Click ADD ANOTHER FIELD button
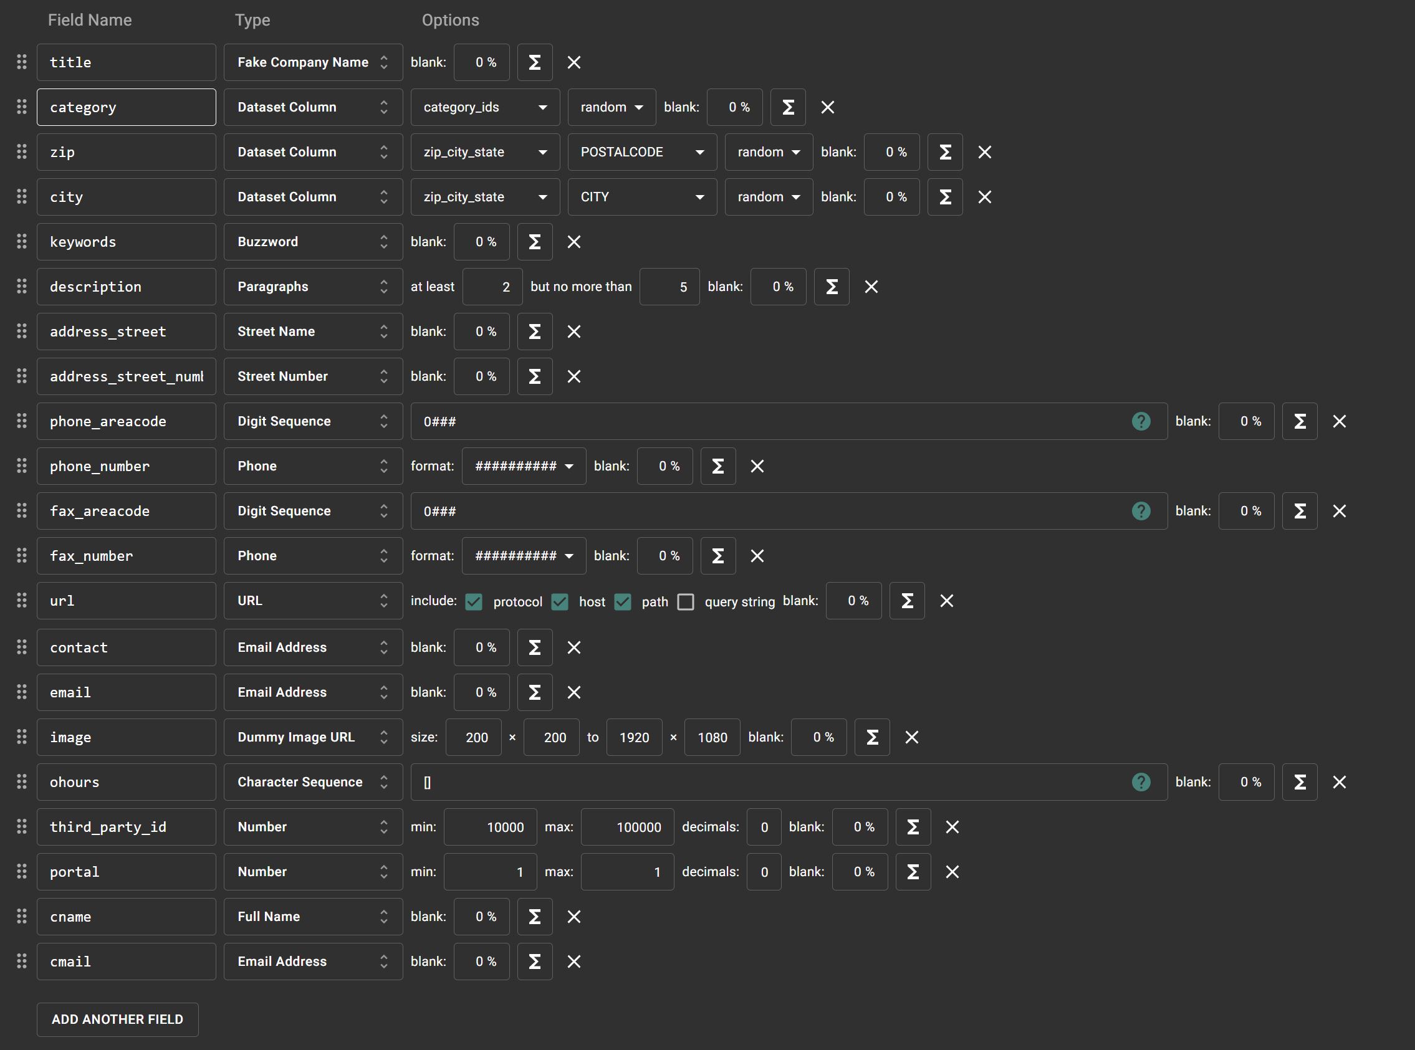 point(118,1019)
